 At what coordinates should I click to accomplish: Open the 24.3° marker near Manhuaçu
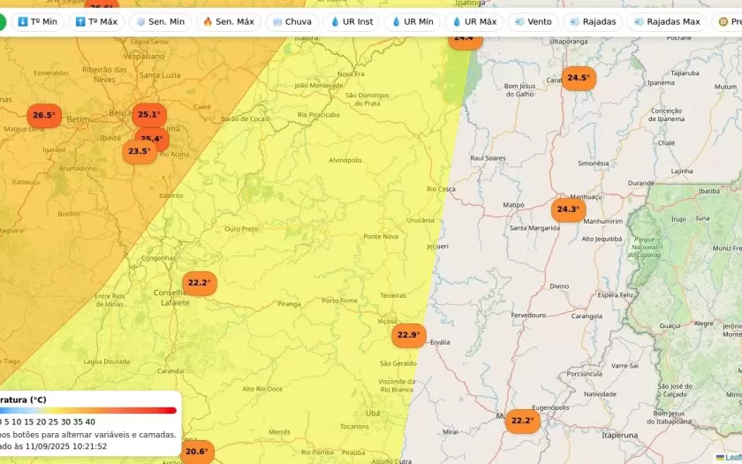coord(568,209)
